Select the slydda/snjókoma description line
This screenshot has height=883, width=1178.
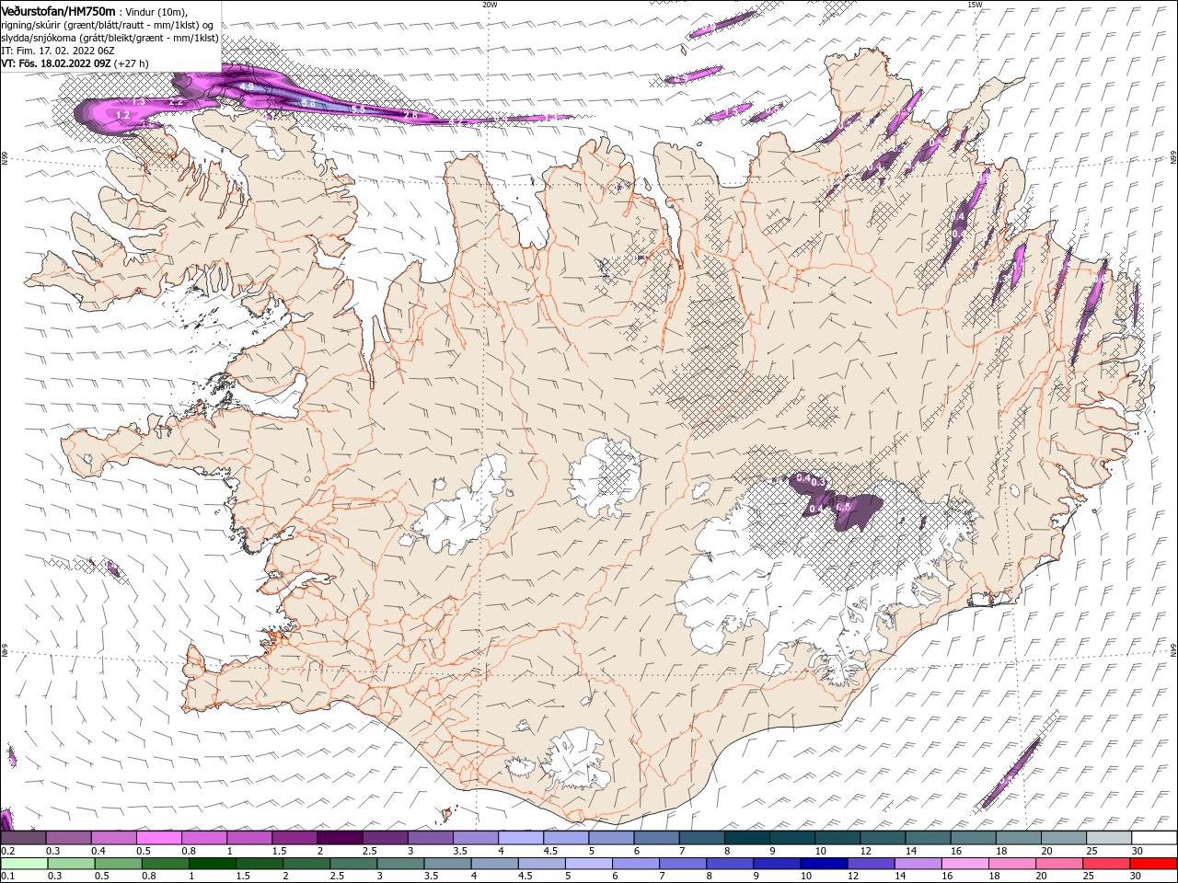point(110,38)
